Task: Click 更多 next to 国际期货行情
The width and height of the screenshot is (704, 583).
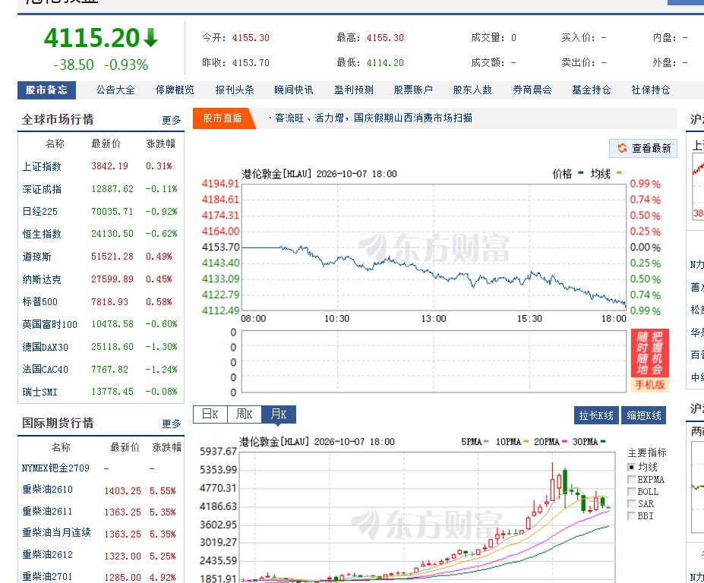Action: pyautogui.click(x=172, y=424)
